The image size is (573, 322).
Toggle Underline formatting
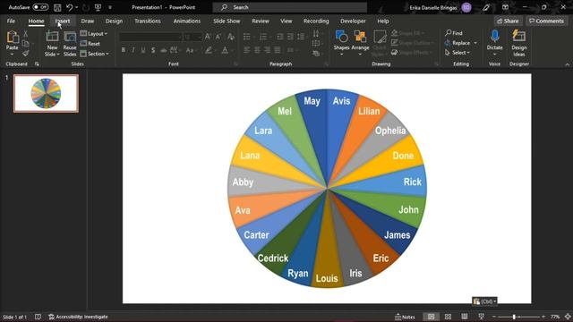pos(143,50)
